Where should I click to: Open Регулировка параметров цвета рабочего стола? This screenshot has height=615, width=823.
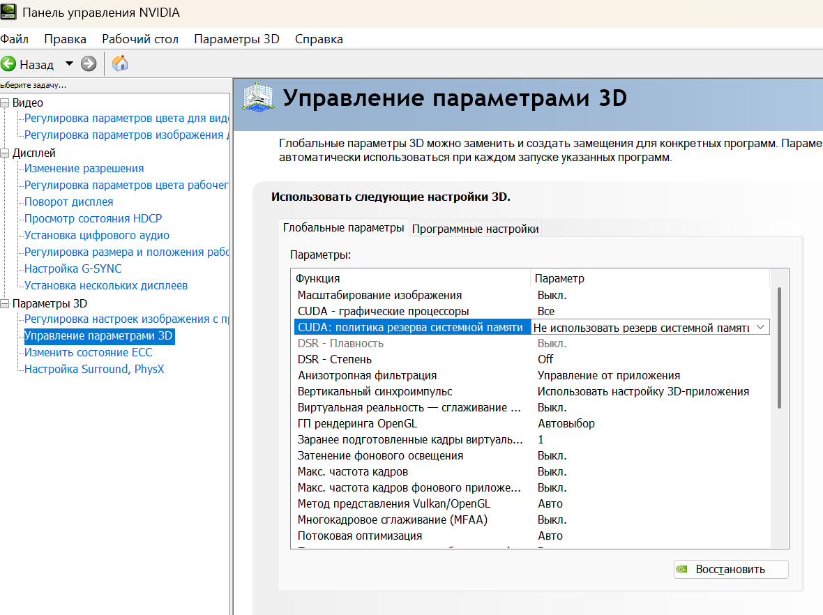[x=126, y=185]
